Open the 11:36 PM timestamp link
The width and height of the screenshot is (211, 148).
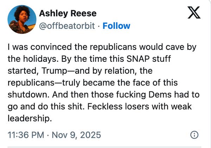point(26,135)
